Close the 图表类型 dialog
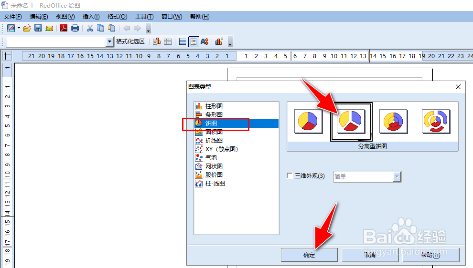This screenshot has height=268, width=473. (458, 87)
